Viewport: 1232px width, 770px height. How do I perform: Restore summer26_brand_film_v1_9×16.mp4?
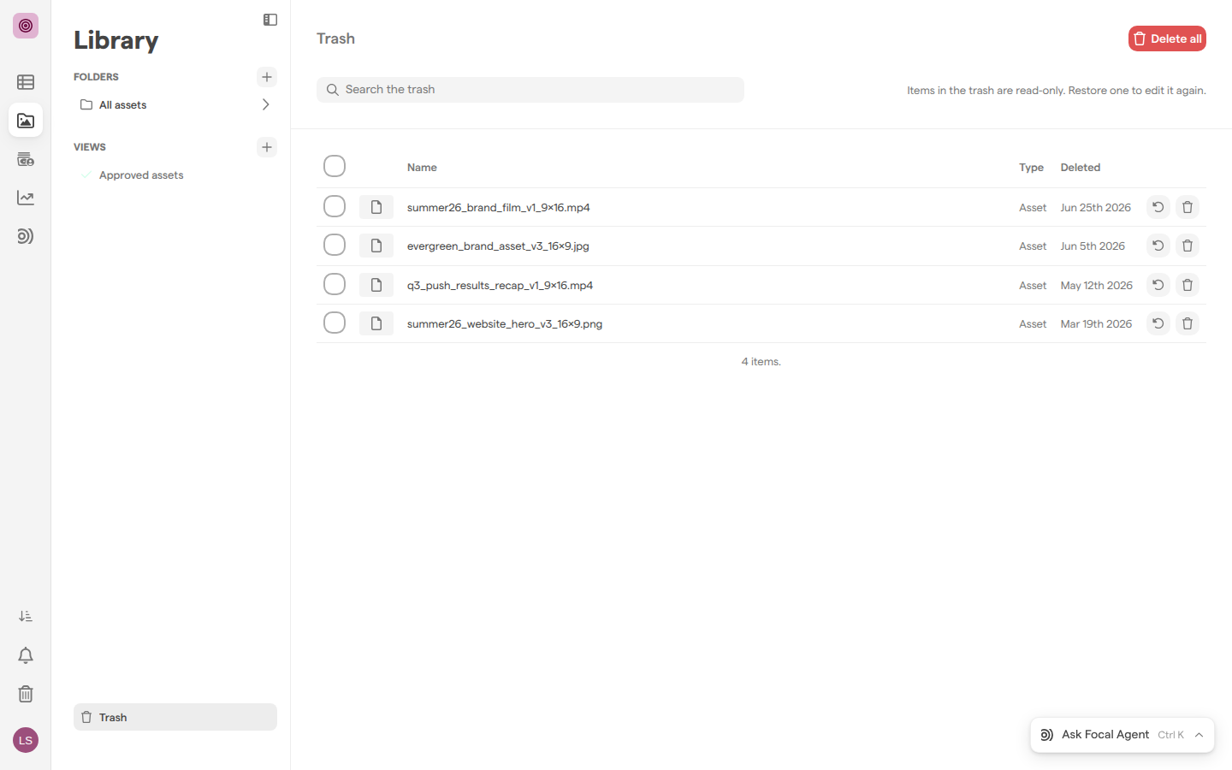click(x=1158, y=207)
